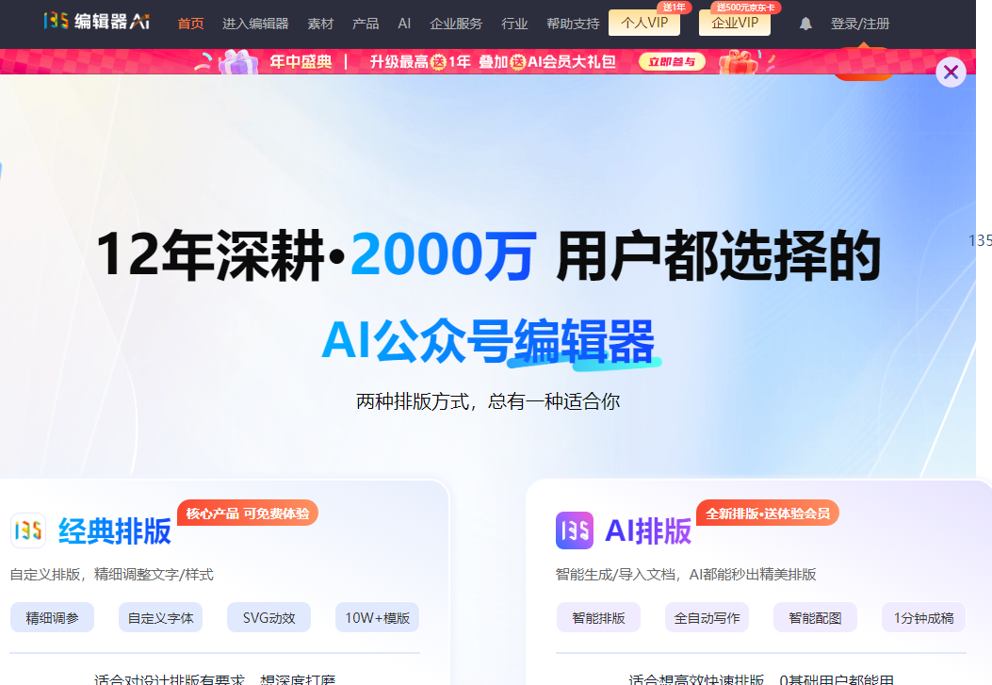Click the 核心产品 可免费体验 badge
The width and height of the screenshot is (992, 685).
tap(248, 513)
